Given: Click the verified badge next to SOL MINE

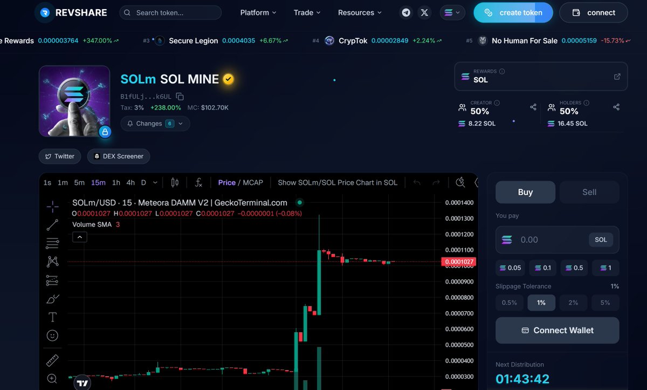Looking at the screenshot, I should pos(229,79).
